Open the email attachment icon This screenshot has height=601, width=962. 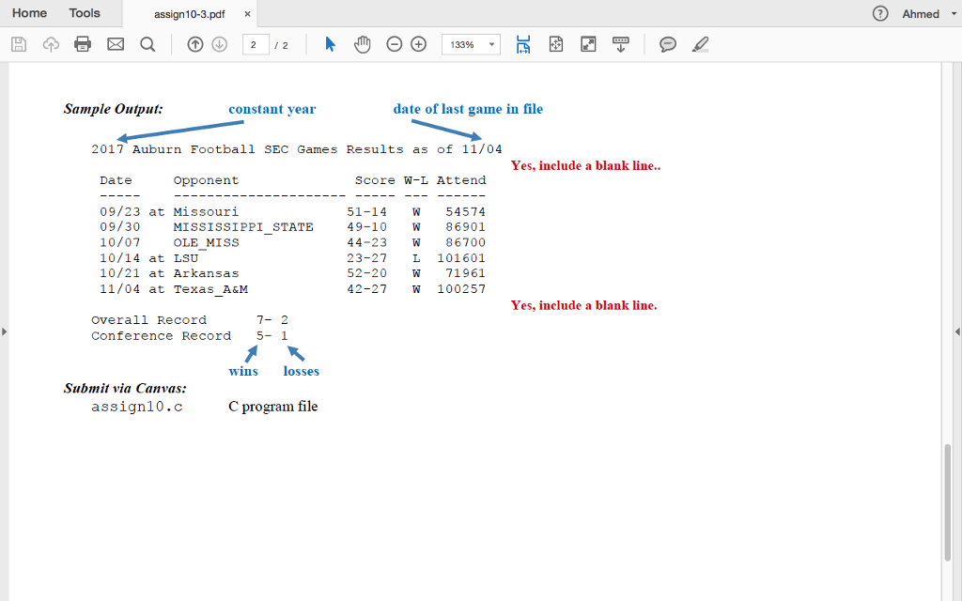(x=115, y=43)
